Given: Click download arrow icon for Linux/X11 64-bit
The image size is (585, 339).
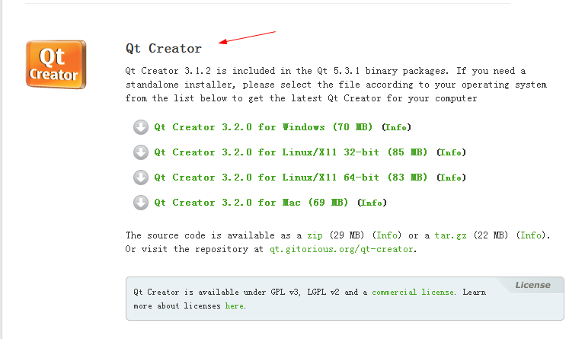Looking at the screenshot, I should (x=141, y=177).
